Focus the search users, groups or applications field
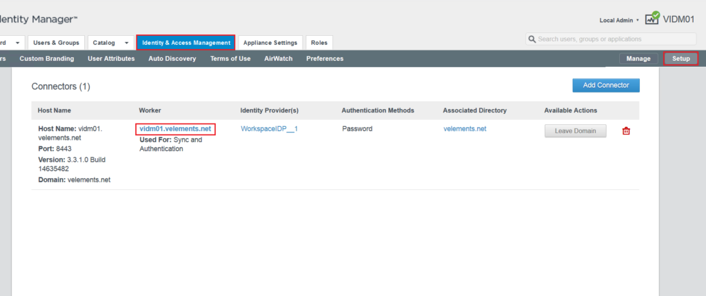Viewport: 706px width, 296px height. click(611, 39)
